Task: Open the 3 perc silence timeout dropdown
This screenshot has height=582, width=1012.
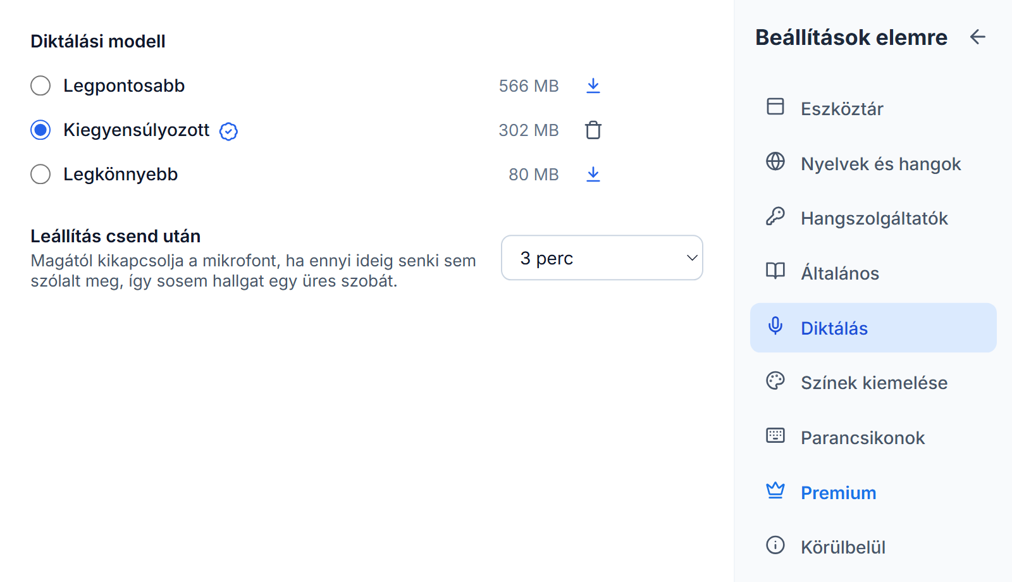Action: (602, 257)
